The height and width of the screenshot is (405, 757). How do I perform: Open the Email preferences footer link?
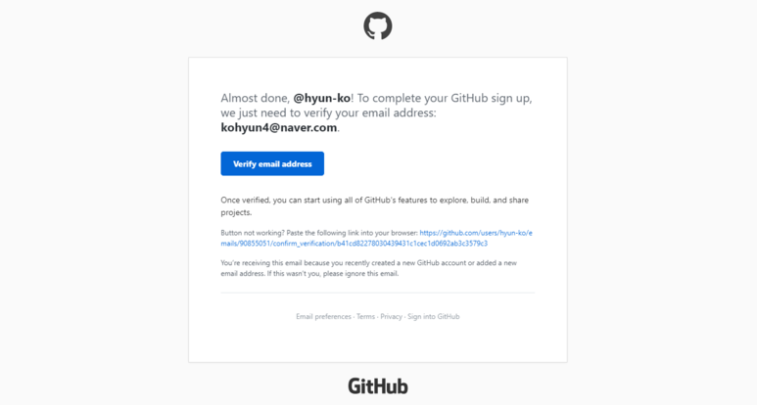(323, 317)
